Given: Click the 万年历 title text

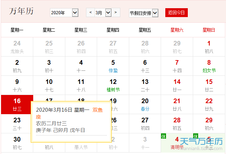Looking at the screenshot, I should (21, 11).
